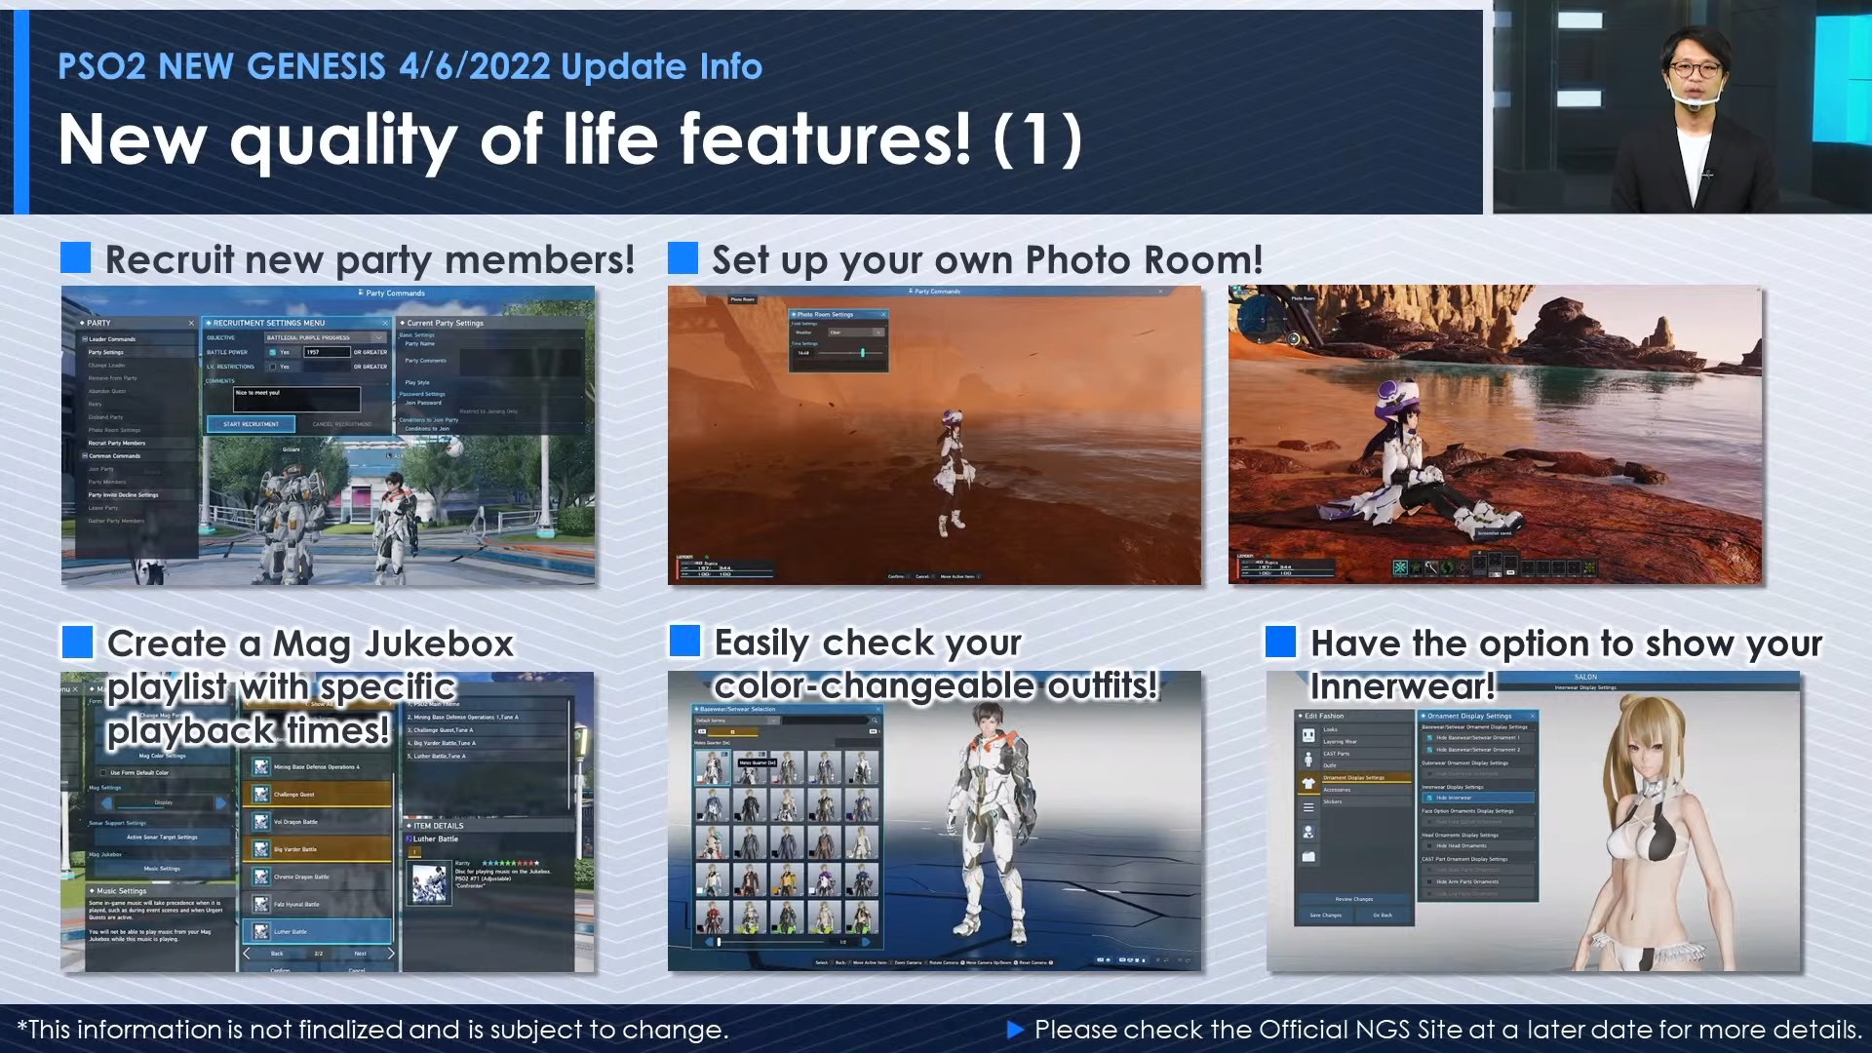This screenshot has height=1053, width=1872.
Task: Collapse the Leader Commands section
Action: [x=85, y=339]
